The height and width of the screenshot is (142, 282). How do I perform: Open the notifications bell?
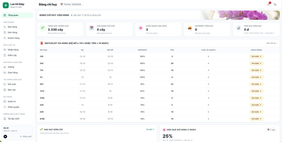(x=269, y=4)
